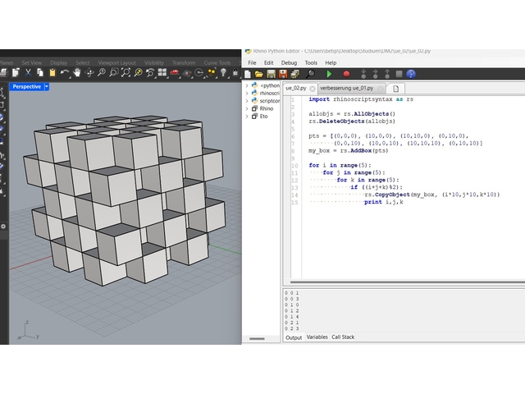The width and height of the screenshot is (525, 394).
Task: Click the new blank file tab button
Action: click(x=396, y=88)
